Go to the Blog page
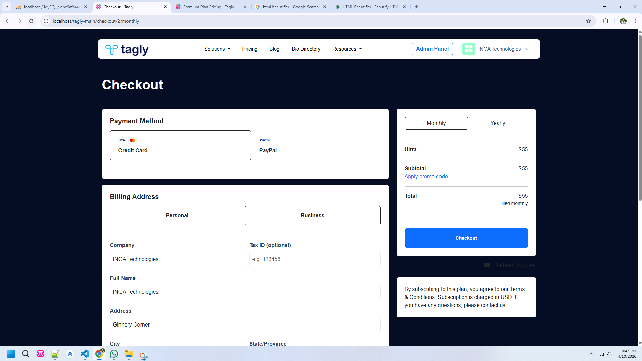The image size is (642, 361). pos(274,49)
